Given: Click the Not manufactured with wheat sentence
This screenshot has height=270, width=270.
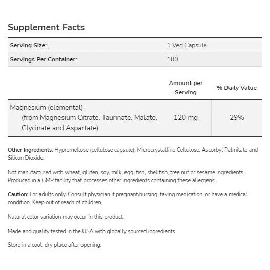Looking at the screenshot, I should (x=126, y=172).
